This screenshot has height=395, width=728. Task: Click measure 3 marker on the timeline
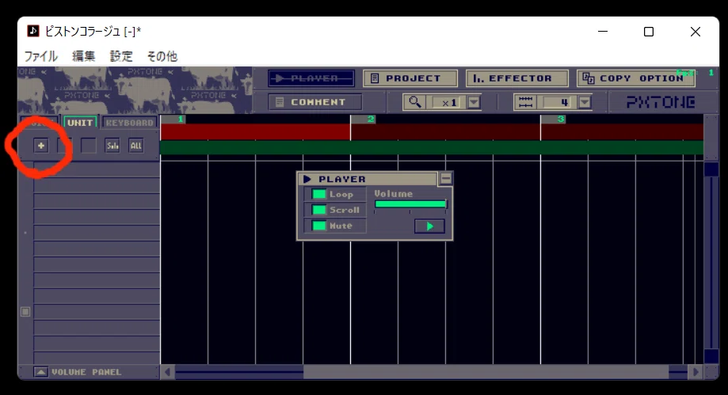point(553,120)
